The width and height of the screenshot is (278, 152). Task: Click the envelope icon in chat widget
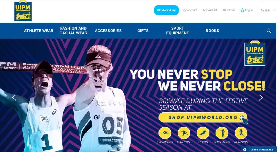pos(245,149)
